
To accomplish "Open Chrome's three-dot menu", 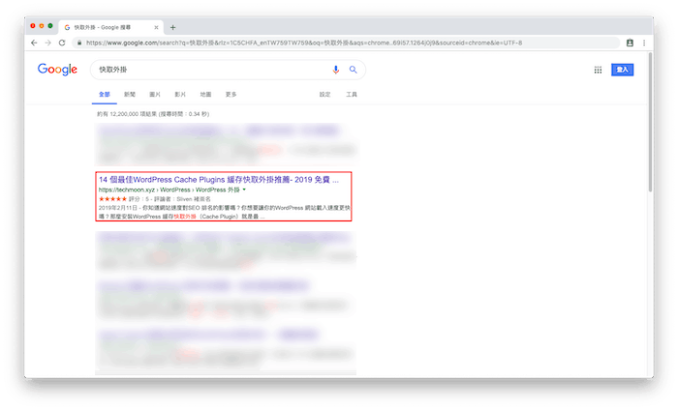I will (644, 43).
